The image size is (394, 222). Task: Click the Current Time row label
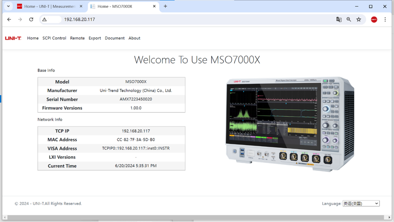62,166
